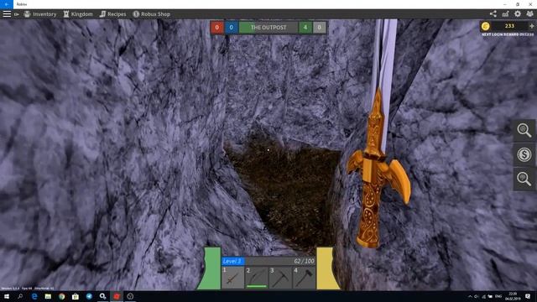Screen dimensions: 537x302
Task: Click the lower magnifier zoom button
Action: pos(524,179)
